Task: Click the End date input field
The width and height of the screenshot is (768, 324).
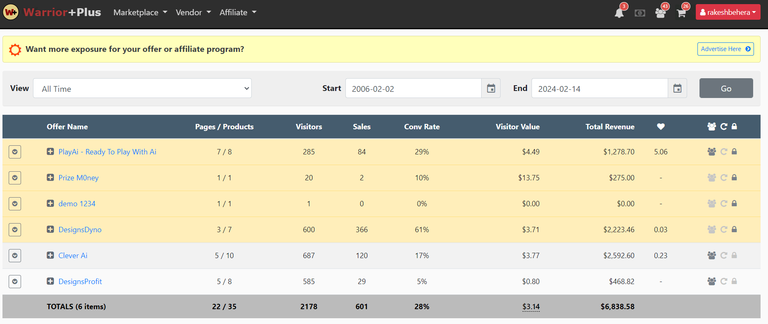Action: [x=600, y=88]
